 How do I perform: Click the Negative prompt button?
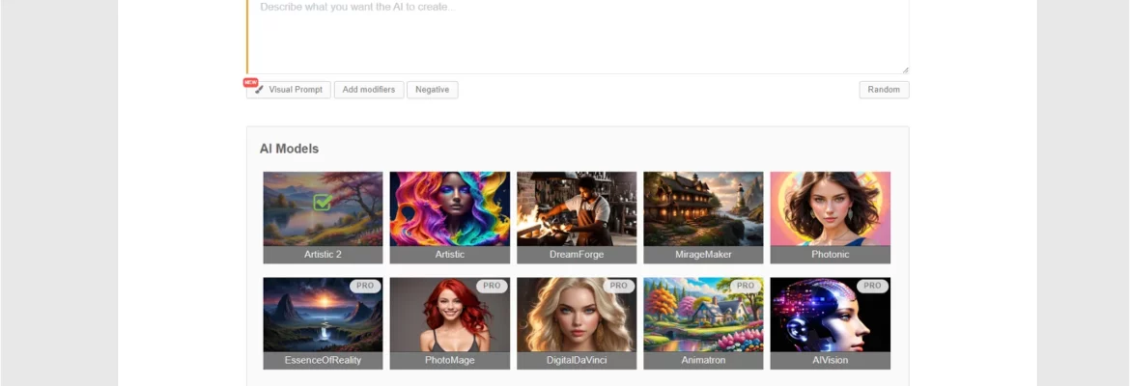click(x=432, y=90)
